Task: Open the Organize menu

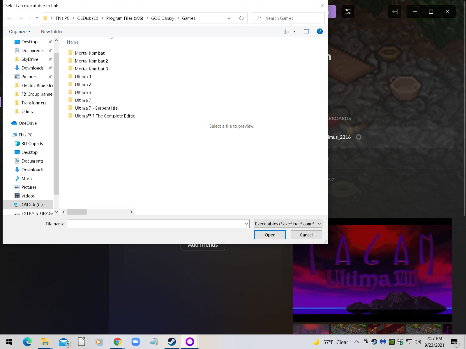Action: [20, 31]
